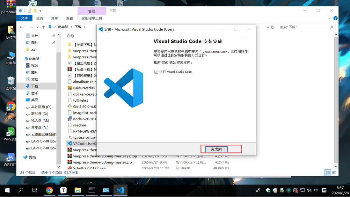Open the taskbar clock showing 8:57
Screen dimensions: 350x197
340,190
